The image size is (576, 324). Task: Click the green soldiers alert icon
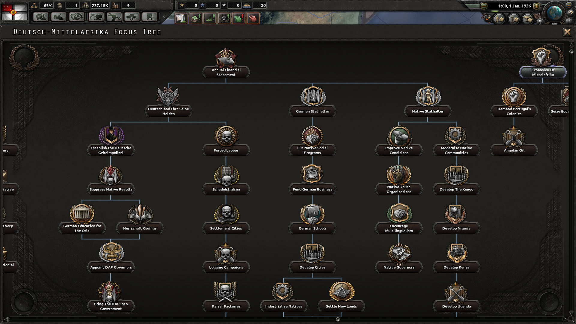click(x=238, y=18)
